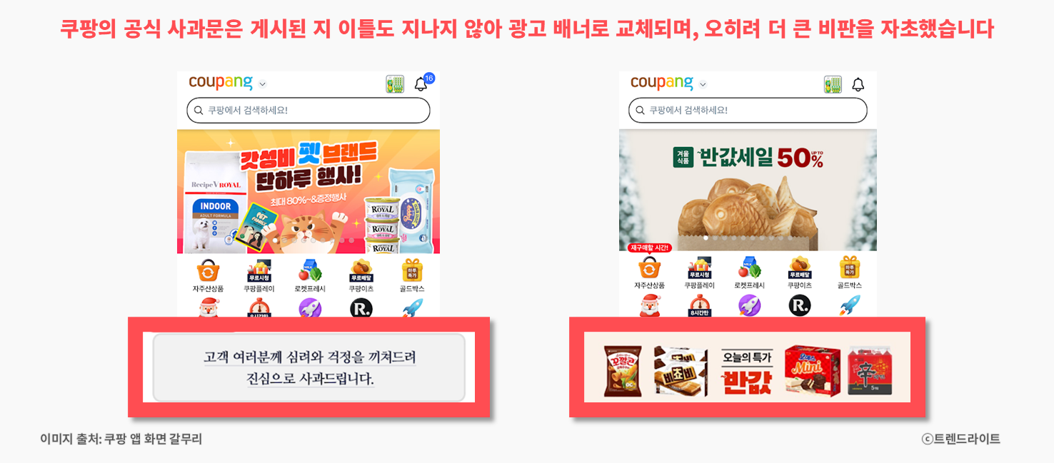1054x463 pixels.
Task: Click the 반값세일 50% fish-bread banner
Action: coord(748,190)
